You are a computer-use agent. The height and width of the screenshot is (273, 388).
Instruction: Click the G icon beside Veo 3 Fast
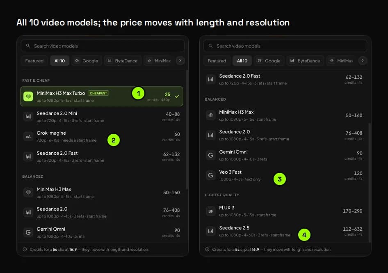coord(210,175)
